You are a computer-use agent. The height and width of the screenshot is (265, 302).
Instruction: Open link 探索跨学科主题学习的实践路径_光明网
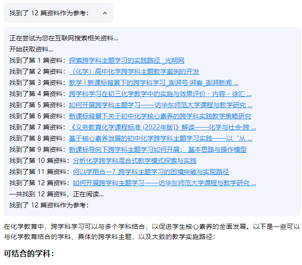(x=126, y=60)
